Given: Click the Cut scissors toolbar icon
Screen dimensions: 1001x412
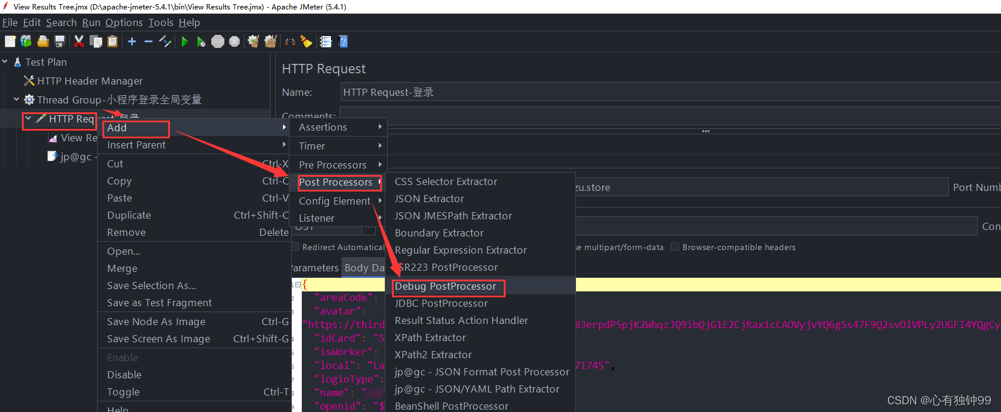Looking at the screenshot, I should point(79,41).
